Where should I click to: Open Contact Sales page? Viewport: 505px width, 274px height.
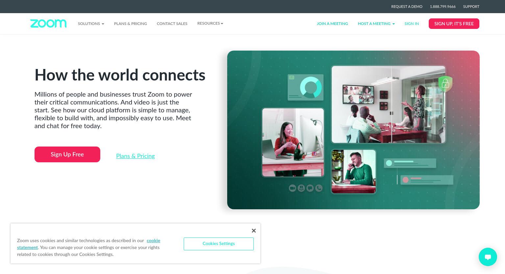coord(172,24)
